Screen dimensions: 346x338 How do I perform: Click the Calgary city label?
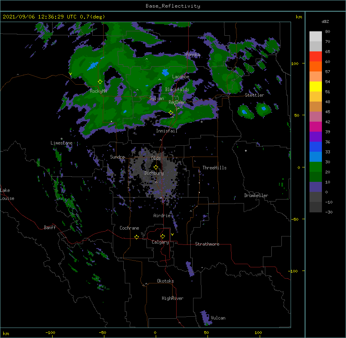point(160,242)
